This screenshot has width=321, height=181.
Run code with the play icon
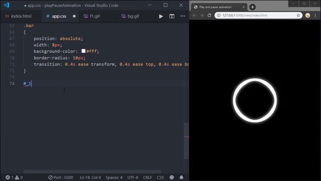click(x=161, y=16)
